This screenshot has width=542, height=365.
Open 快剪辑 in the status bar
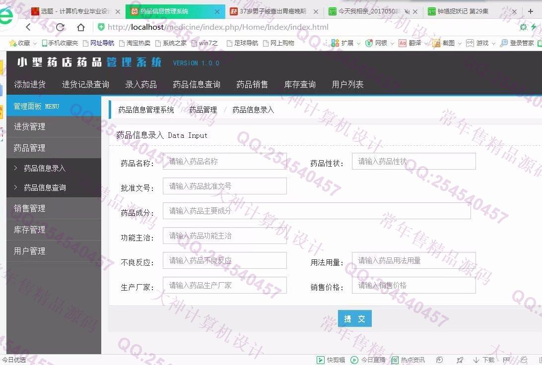tap(331, 360)
